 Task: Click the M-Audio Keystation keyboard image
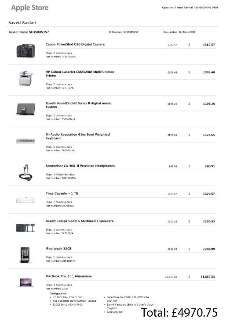(x=26, y=141)
